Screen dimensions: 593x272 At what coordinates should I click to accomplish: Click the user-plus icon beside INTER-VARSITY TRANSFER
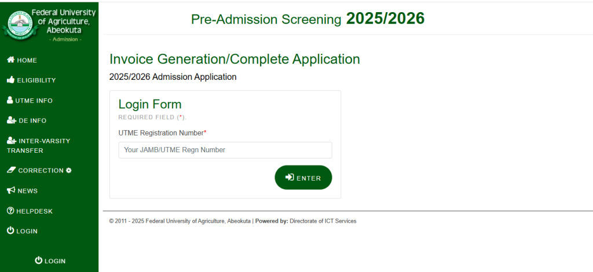12,141
